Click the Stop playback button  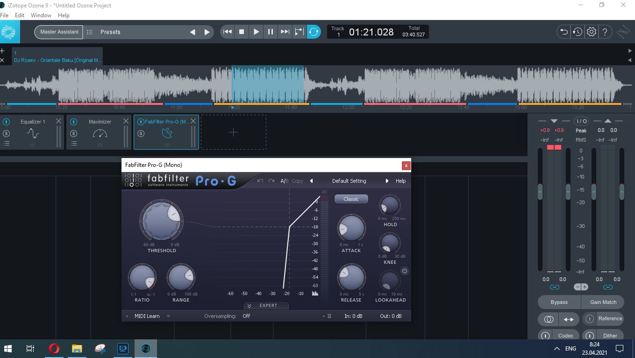[x=242, y=32]
